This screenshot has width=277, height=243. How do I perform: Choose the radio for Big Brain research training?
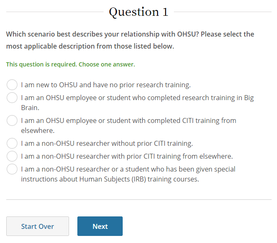[x=12, y=98]
